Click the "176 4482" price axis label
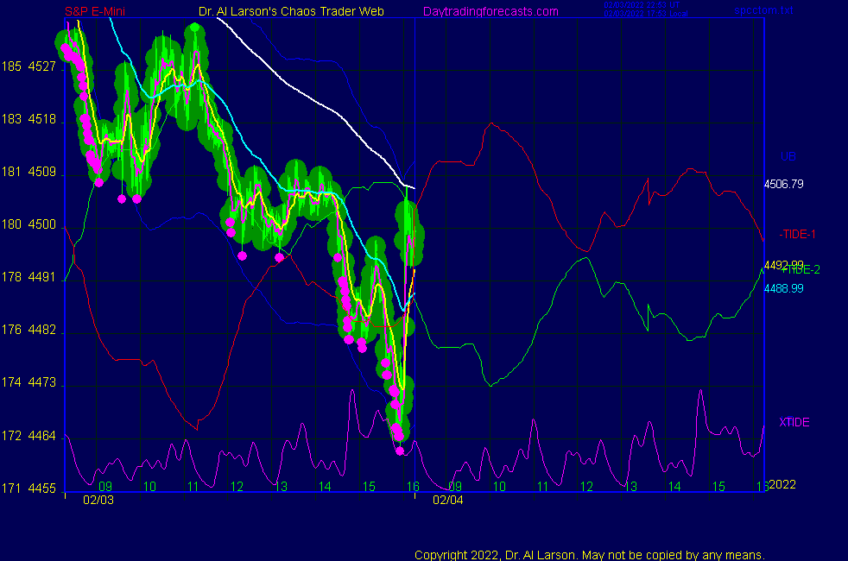This screenshot has height=561, width=848. coord(28,330)
